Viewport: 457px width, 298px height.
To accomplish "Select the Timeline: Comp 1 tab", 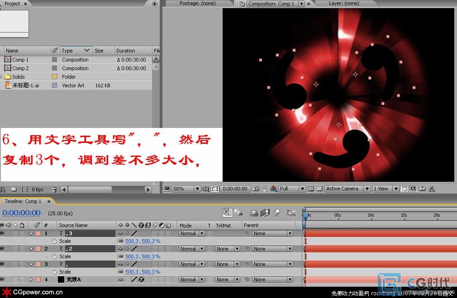I will (x=25, y=201).
